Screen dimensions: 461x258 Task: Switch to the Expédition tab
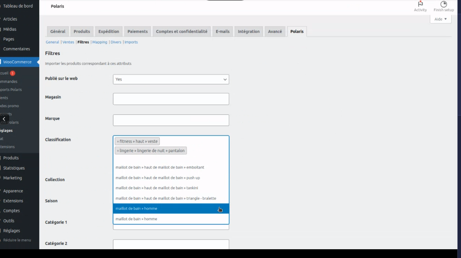tap(109, 32)
